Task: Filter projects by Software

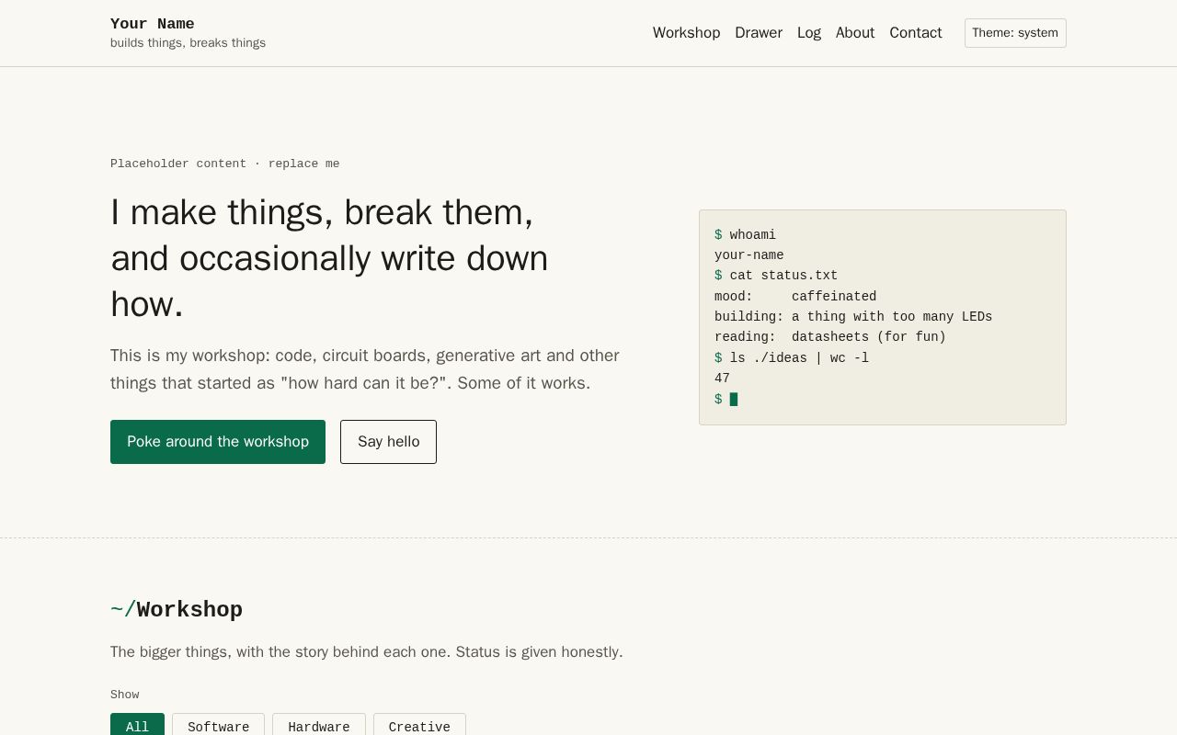Action: pos(218,726)
